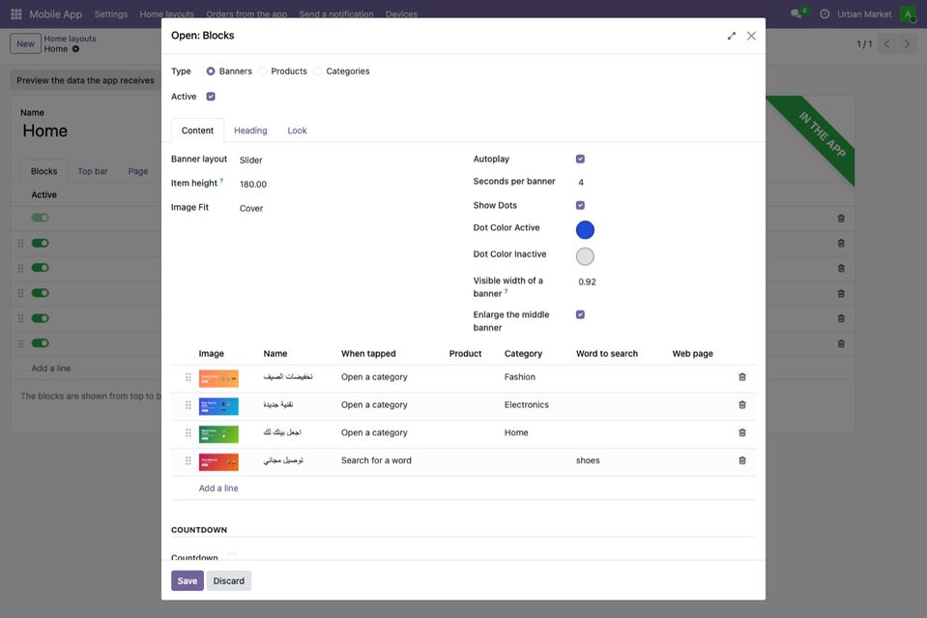Open the Settings menu
This screenshot has width=927, height=618.
pos(111,15)
